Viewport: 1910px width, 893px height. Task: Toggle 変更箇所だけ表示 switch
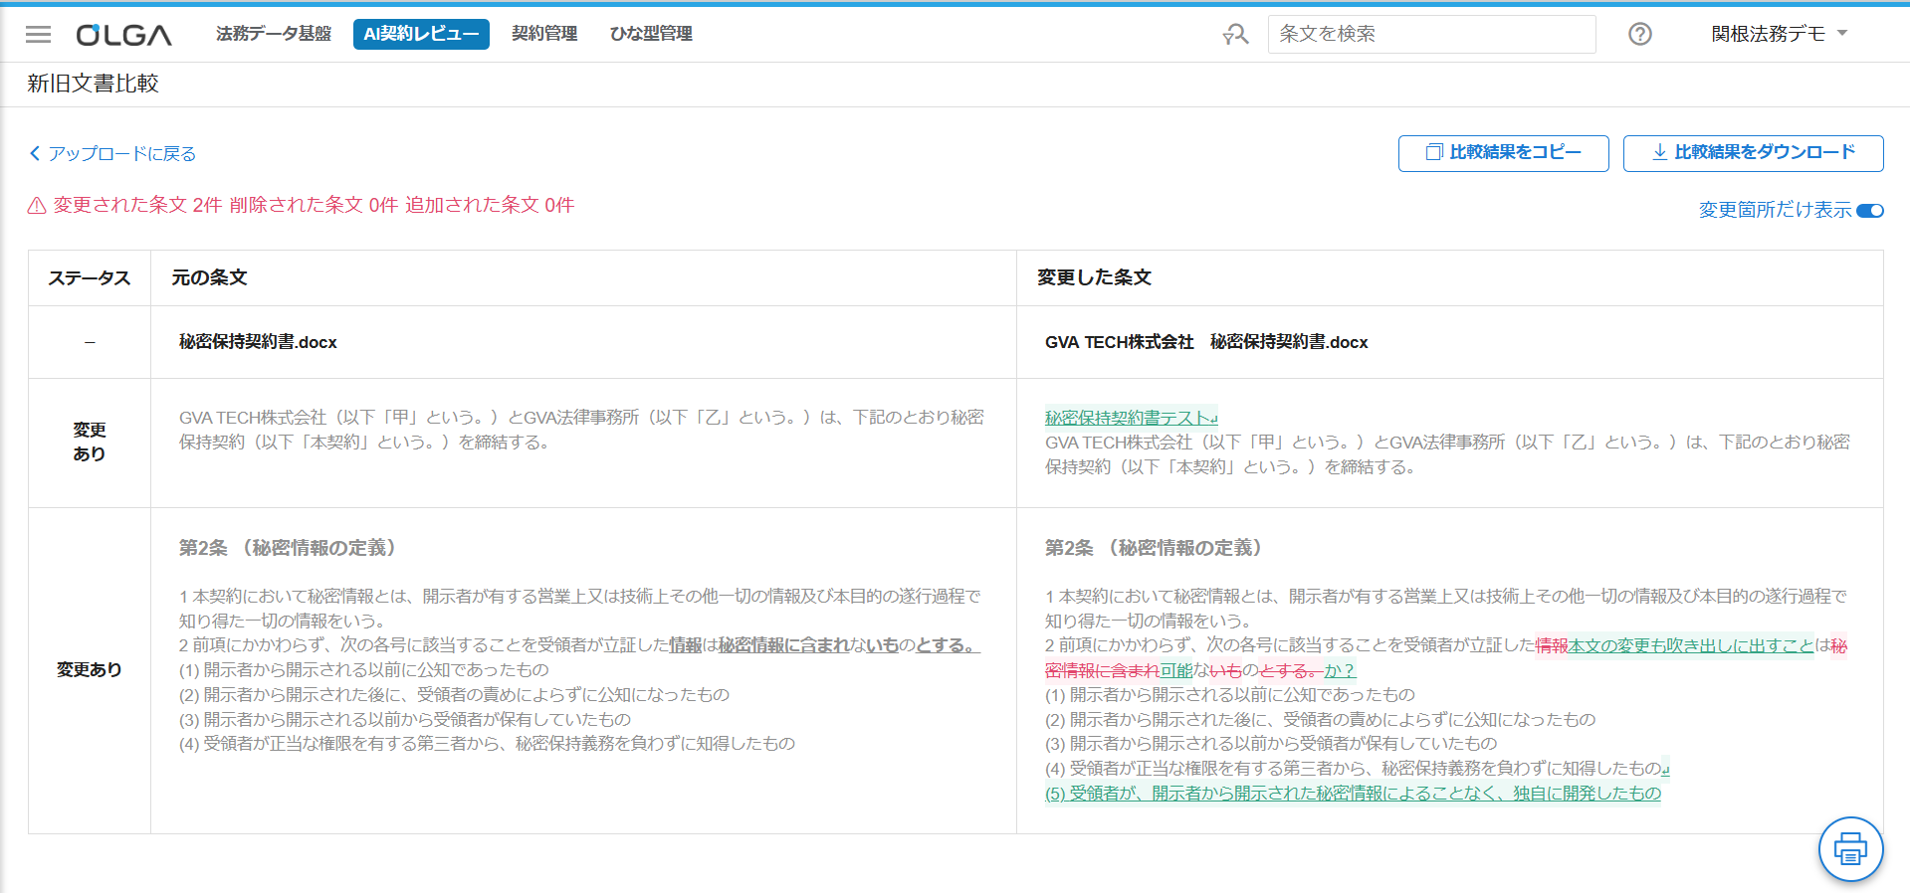pos(1870,211)
